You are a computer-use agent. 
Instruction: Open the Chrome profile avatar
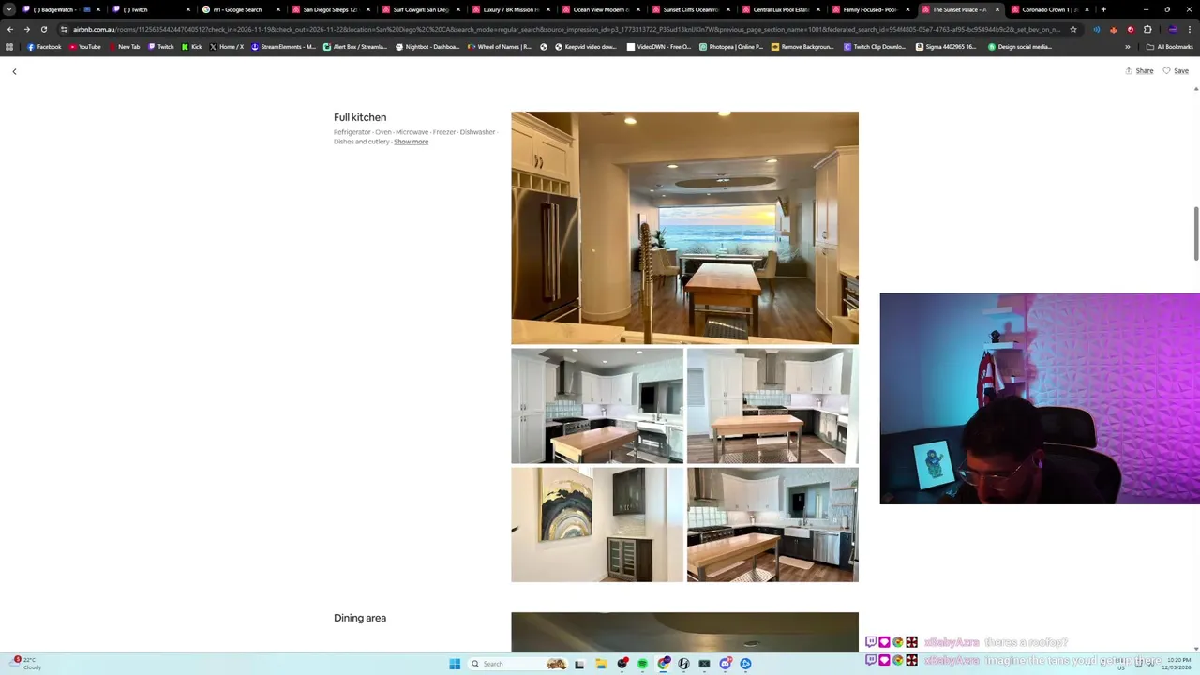[x=1172, y=29]
